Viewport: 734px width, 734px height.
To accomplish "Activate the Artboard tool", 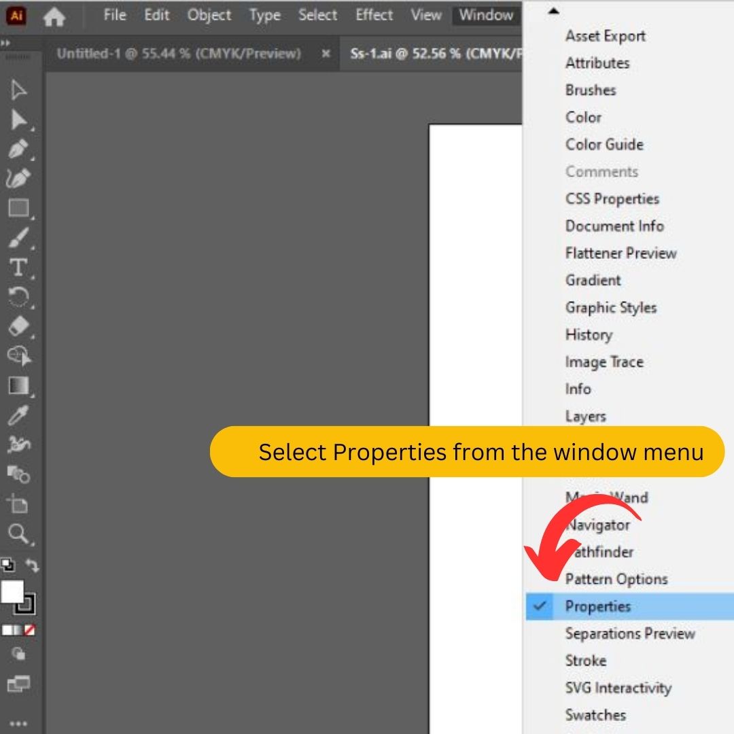I will coord(18,504).
